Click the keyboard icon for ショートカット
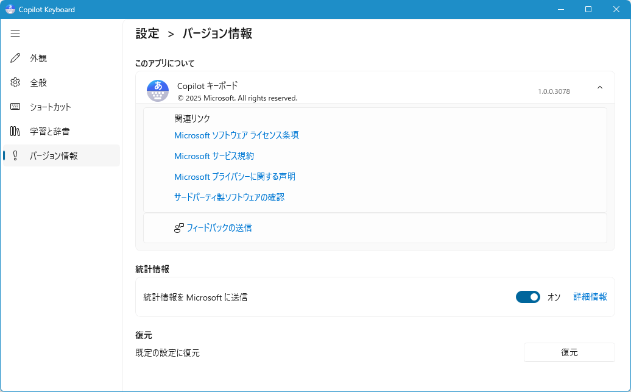631x392 pixels. [16, 107]
